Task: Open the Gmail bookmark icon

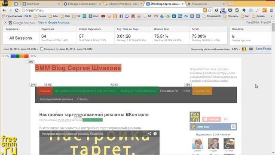Action: [156, 16]
